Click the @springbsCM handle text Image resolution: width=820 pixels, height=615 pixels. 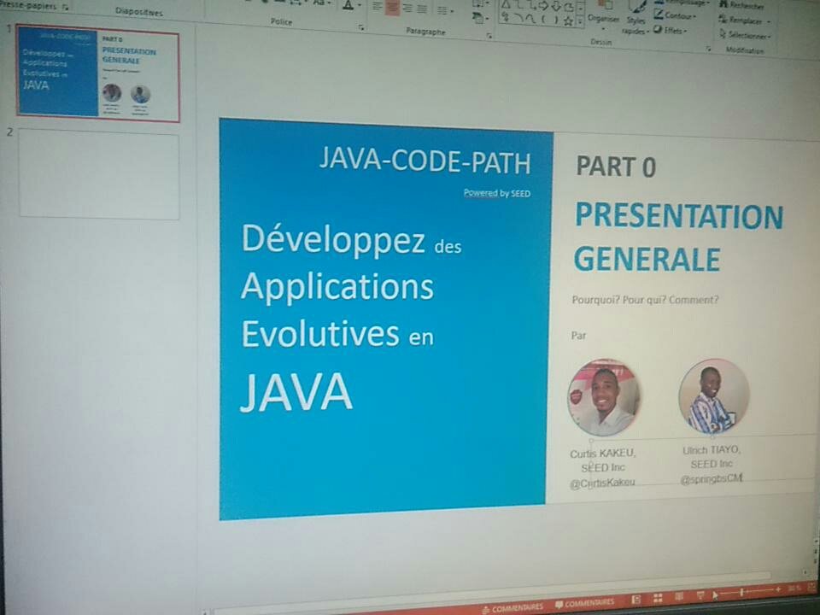712,478
